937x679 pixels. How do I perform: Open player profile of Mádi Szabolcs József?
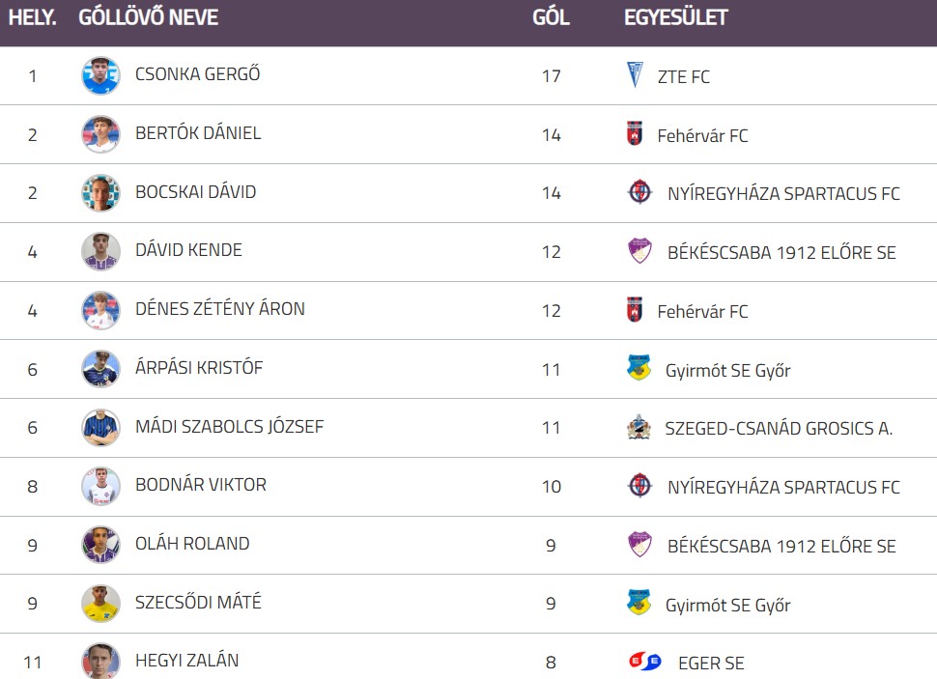point(230,427)
